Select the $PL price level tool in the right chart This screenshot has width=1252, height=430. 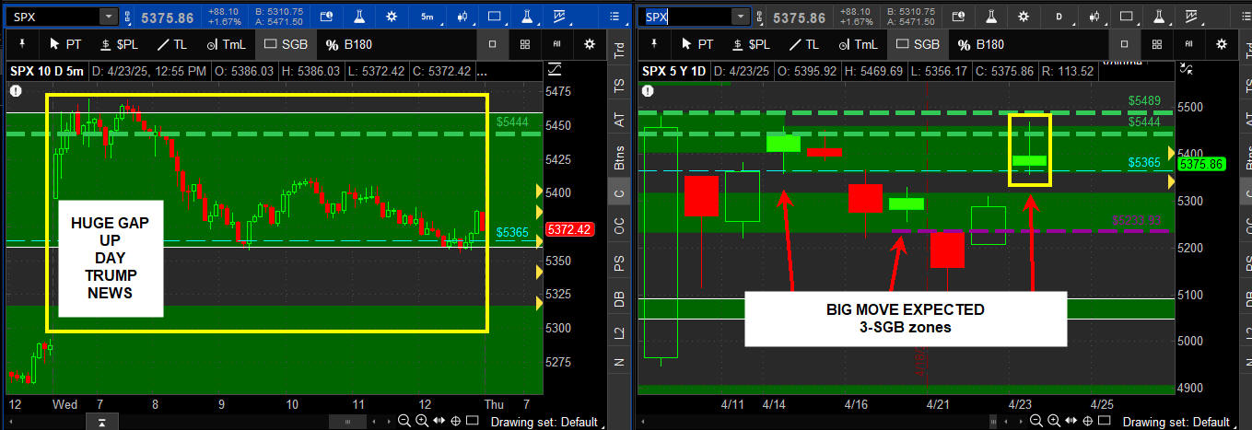[x=752, y=43]
